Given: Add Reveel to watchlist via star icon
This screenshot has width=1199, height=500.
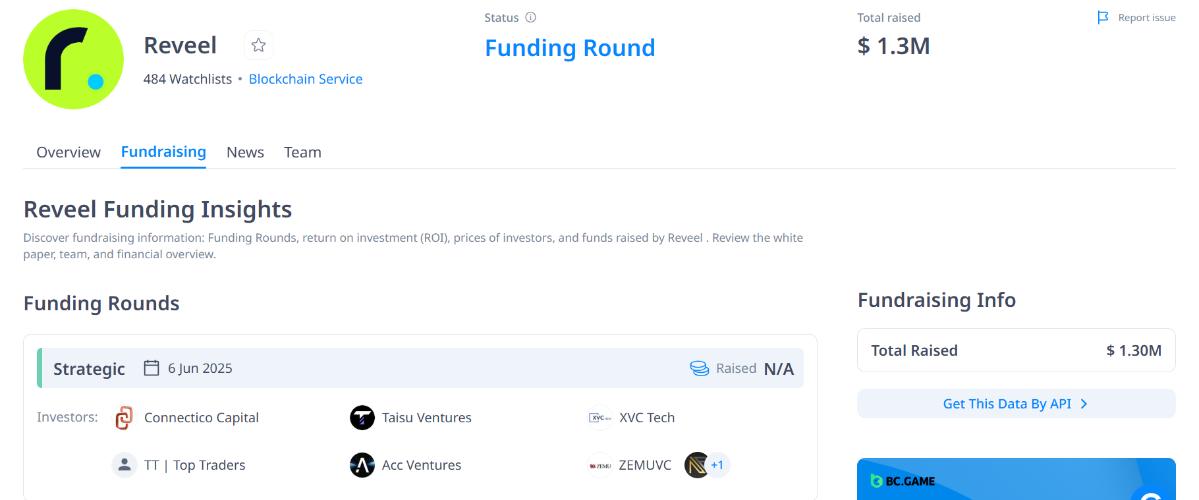Looking at the screenshot, I should 258,45.
